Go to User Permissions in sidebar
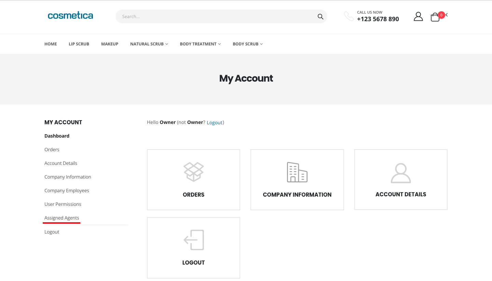The image size is (492, 281). [x=63, y=204]
